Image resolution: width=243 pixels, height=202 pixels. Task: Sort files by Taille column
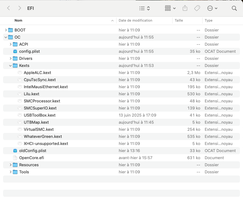click(179, 20)
